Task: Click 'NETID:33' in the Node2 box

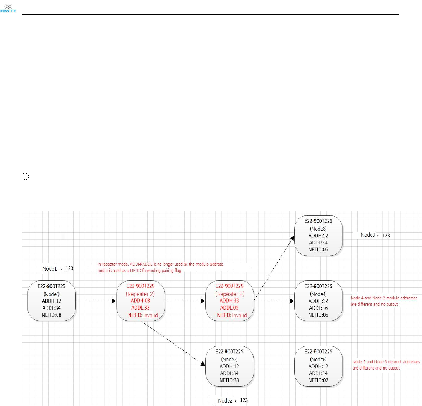Action: 229,380
